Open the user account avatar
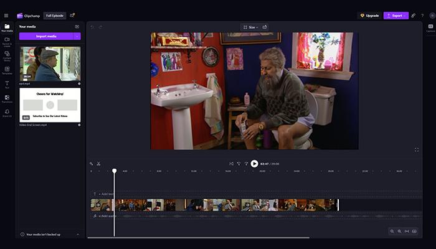Image resolution: width=436 pixels, height=249 pixels. (432, 16)
